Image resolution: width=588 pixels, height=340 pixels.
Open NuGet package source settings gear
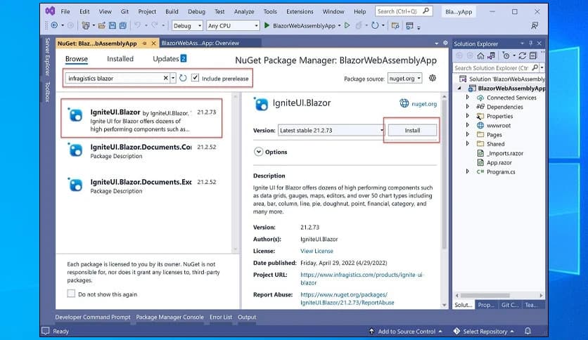[x=433, y=78]
